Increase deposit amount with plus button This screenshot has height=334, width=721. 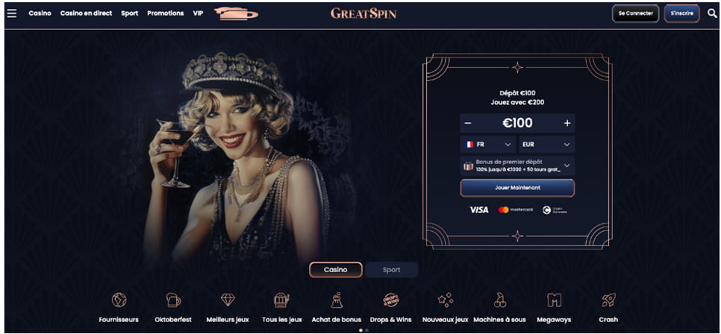point(567,123)
